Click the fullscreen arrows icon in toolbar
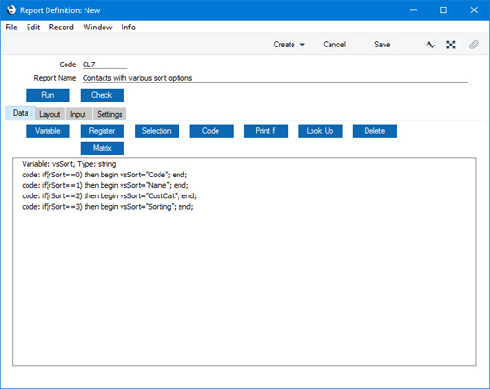490x389 pixels. 451,45
